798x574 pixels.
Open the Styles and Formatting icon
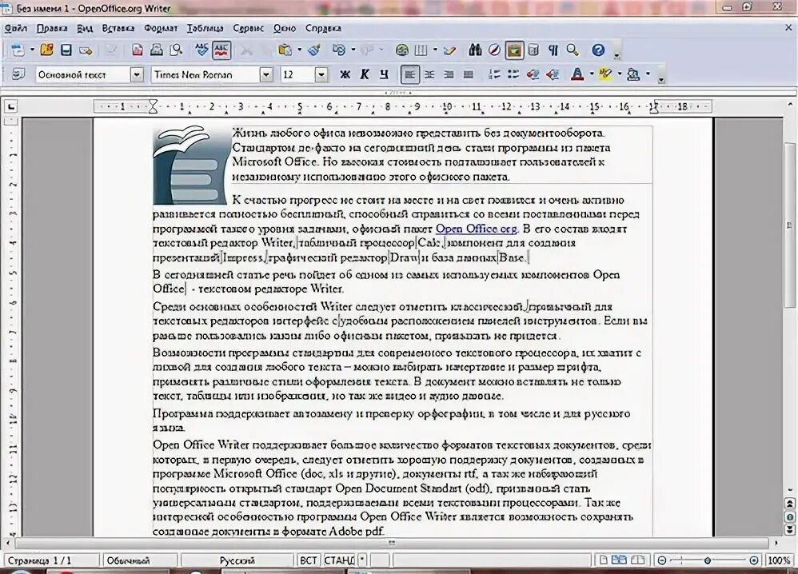click(18, 74)
